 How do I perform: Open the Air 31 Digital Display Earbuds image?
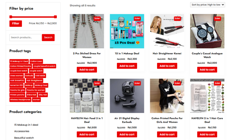point(127,96)
